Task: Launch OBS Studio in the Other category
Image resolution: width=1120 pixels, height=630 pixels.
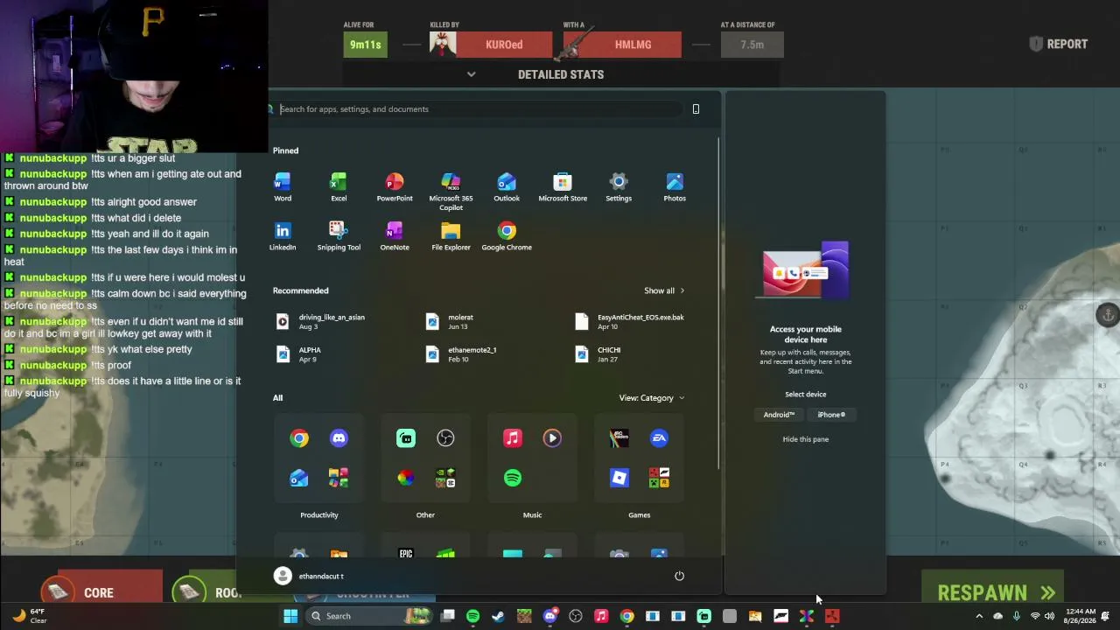Action: [x=445, y=438]
